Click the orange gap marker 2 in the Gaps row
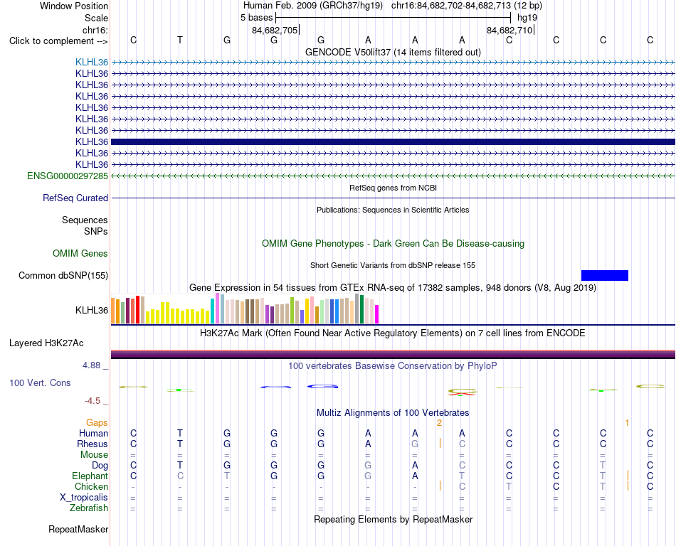Viewport: 676px width, 546px height. [439, 423]
